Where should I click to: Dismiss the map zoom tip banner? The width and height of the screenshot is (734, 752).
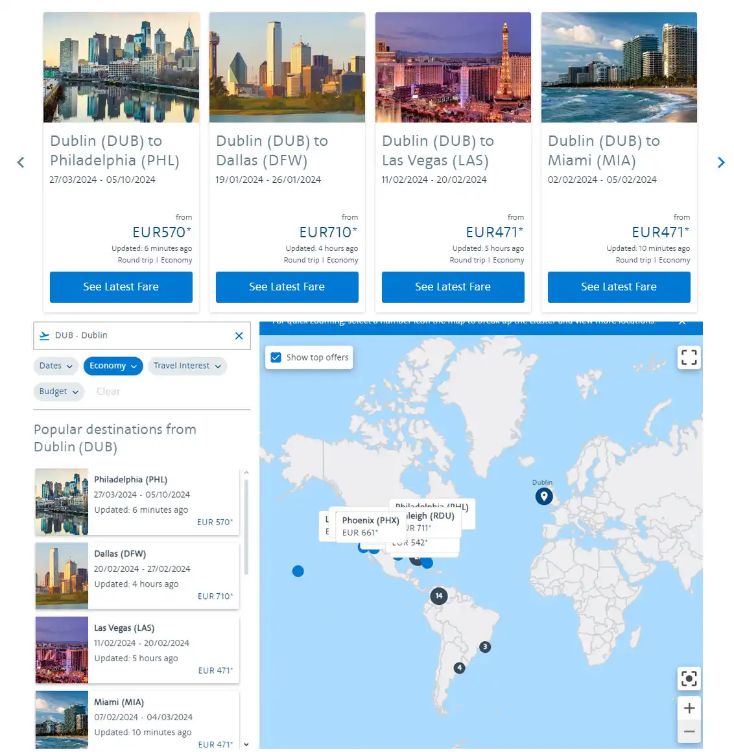[682, 322]
